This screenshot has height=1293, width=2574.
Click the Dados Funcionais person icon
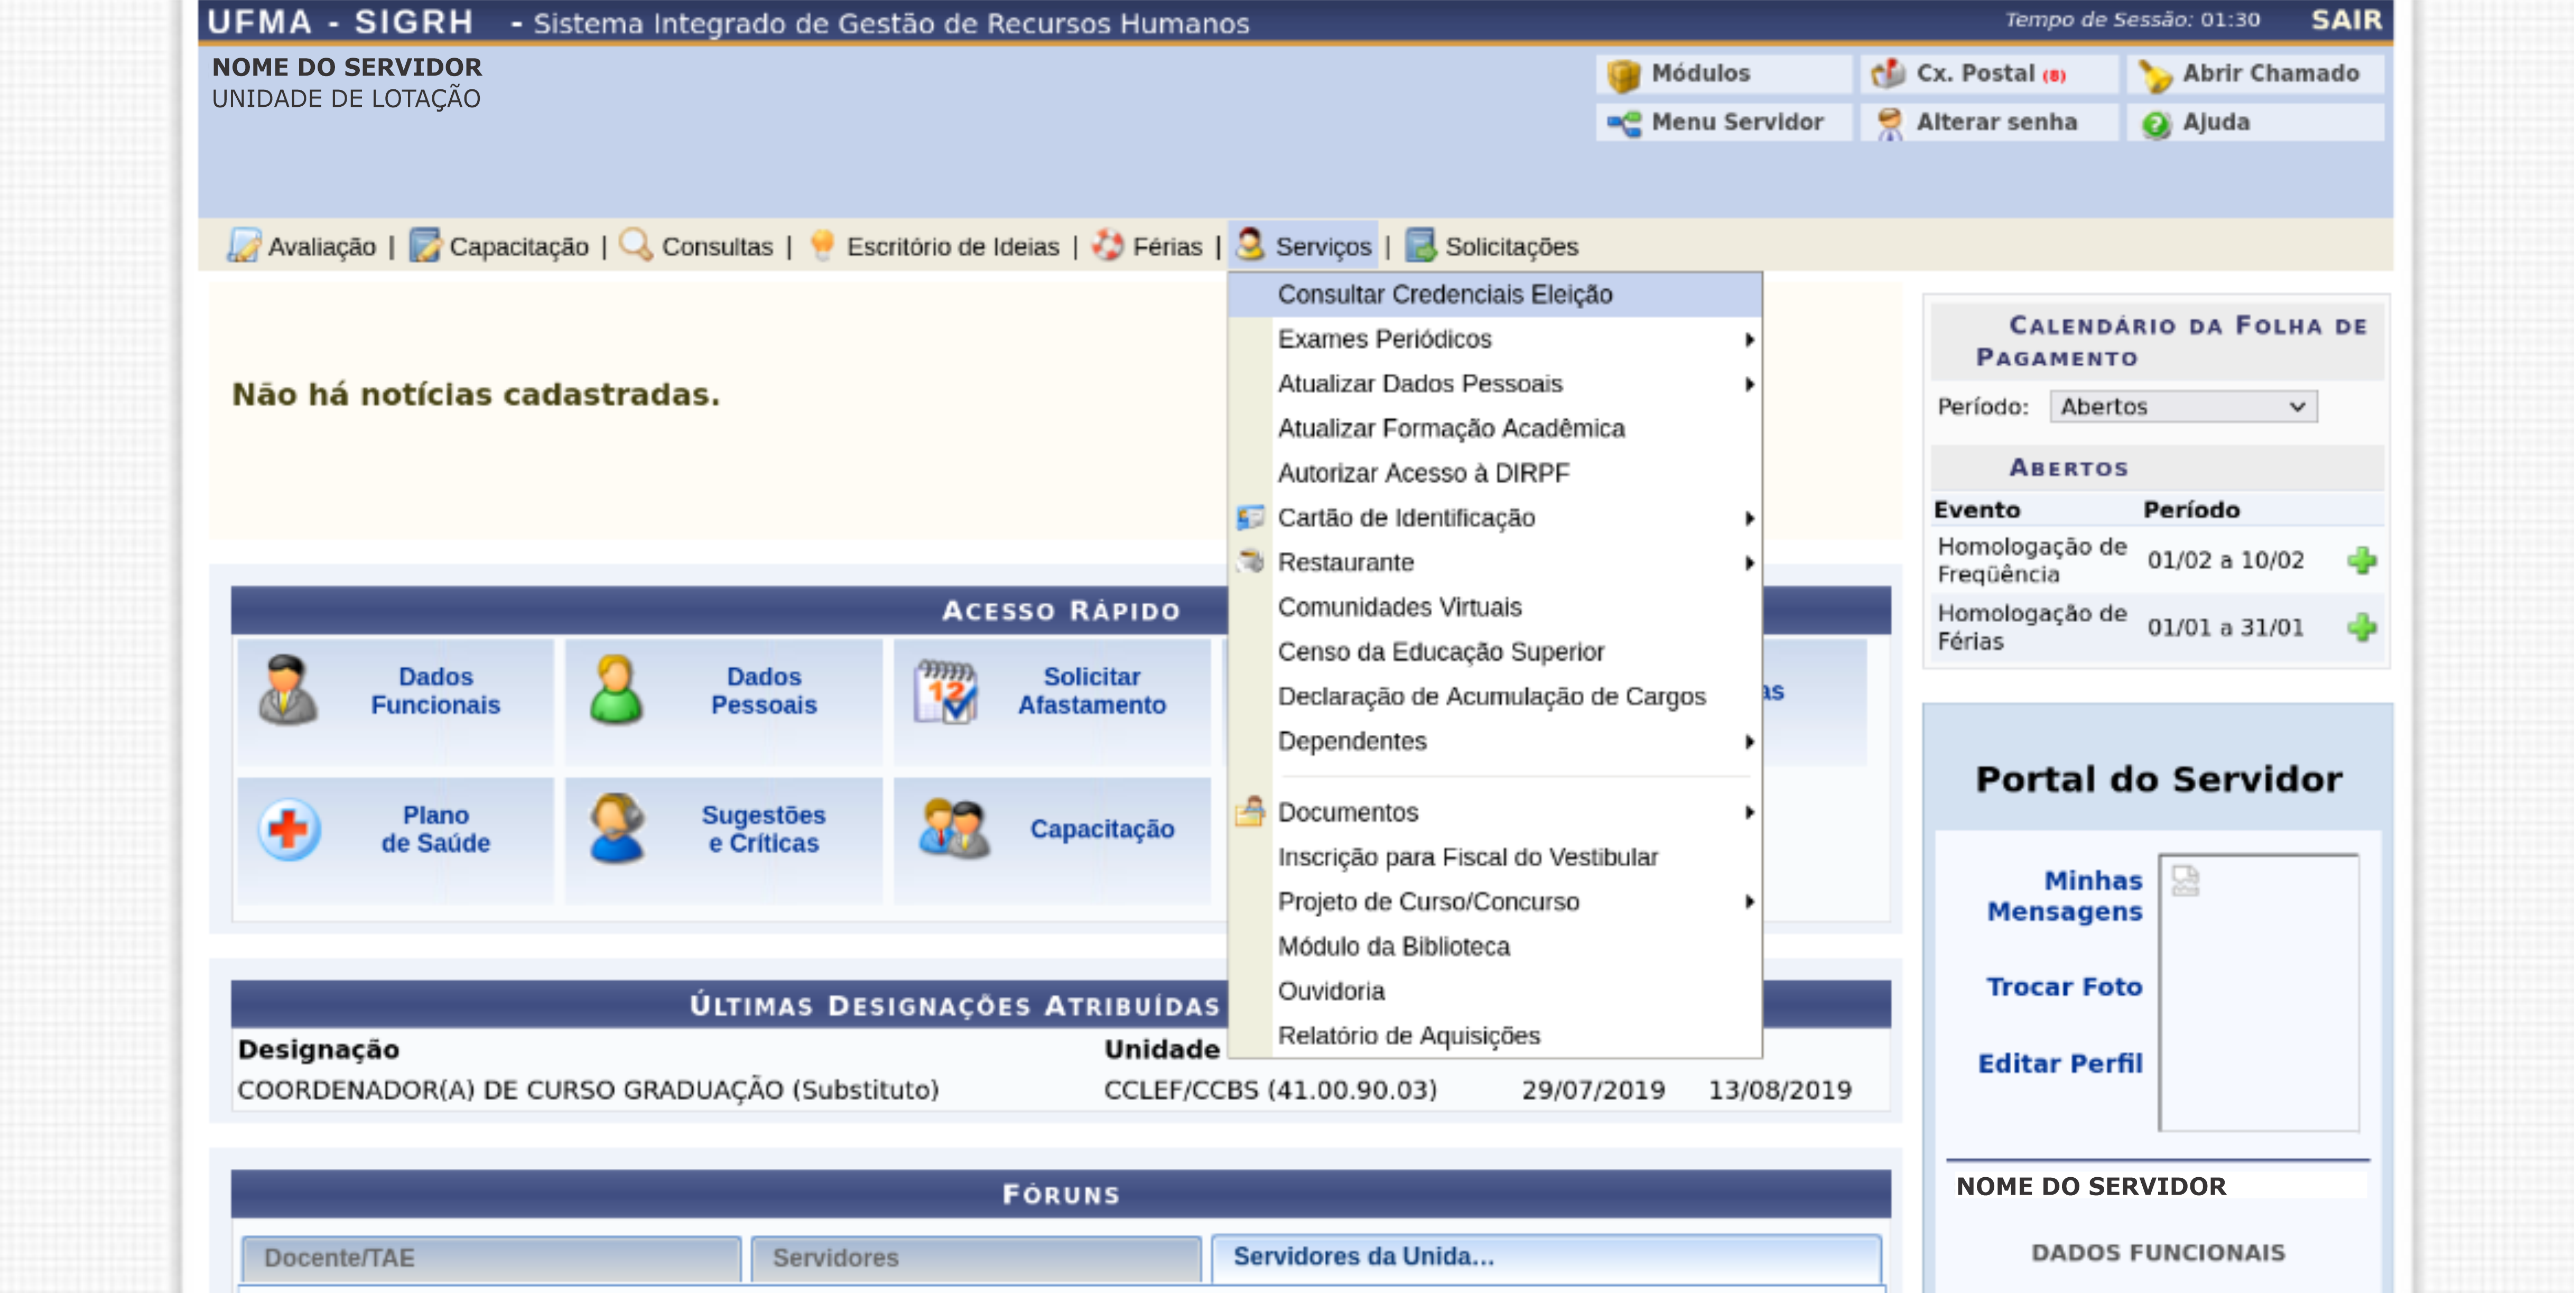[288, 690]
